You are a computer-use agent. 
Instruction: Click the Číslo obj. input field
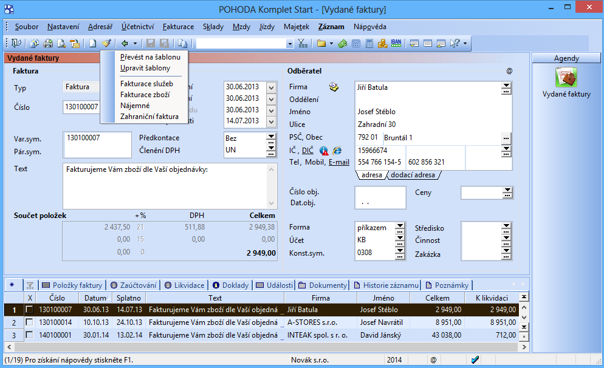click(x=380, y=192)
